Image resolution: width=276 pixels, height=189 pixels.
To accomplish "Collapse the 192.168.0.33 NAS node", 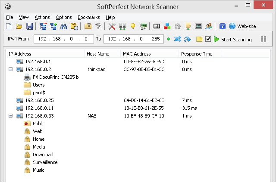I will click(x=10, y=115).
